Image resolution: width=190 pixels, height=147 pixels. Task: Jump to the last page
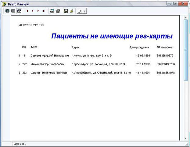tap(44, 11)
